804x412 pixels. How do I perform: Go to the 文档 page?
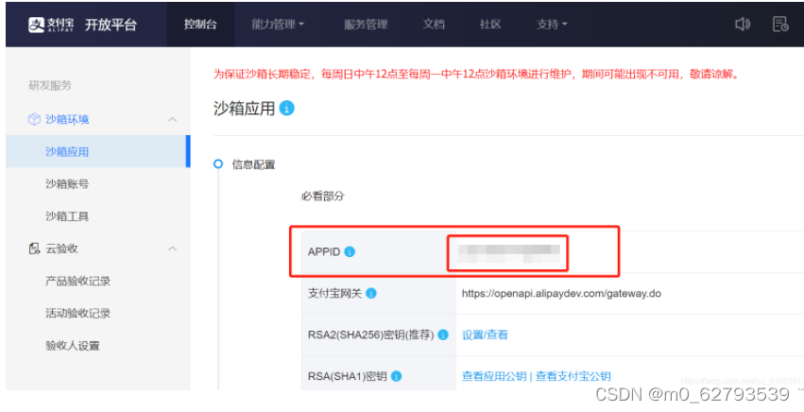tap(434, 25)
